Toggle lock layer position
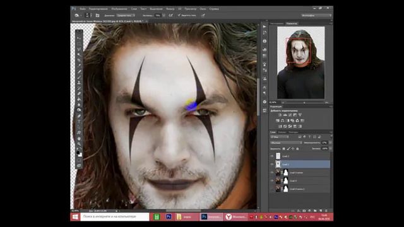 pyautogui.click(x=293, y=149)
